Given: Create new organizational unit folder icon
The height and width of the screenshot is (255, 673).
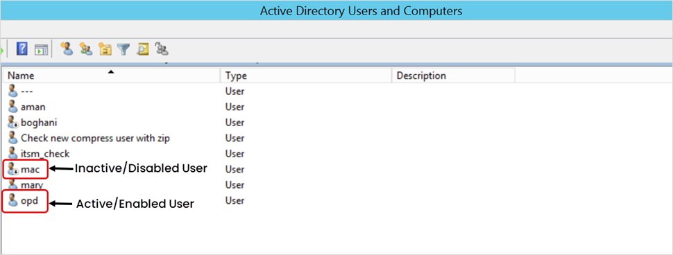Looking at the screenshot, I should 105,49.
